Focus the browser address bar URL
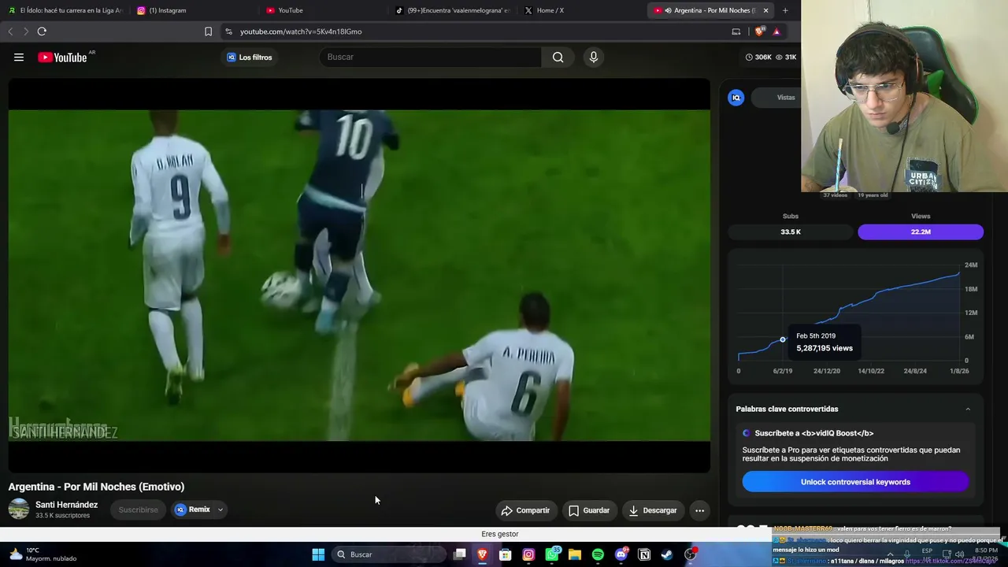This screenshot has height=567, width=1008. click(x=301, y=31)
